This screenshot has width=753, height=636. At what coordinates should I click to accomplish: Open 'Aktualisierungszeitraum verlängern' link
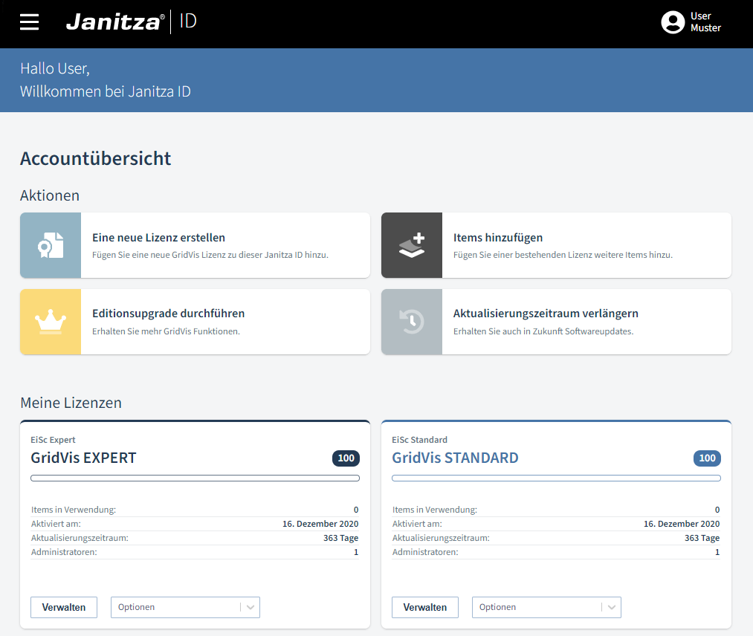(x=546, y=314)
